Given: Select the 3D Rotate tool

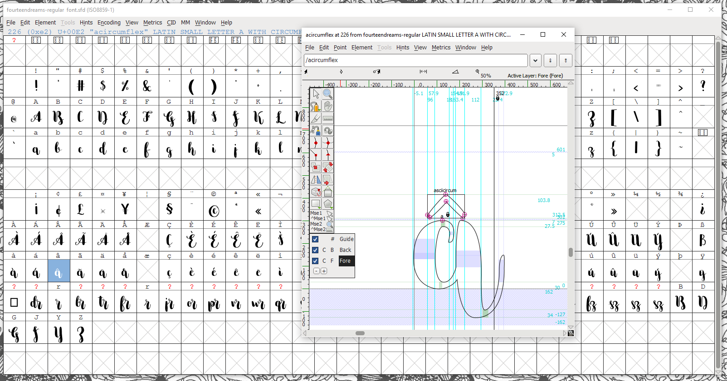Looking at the screenshot, I should pyautogui.click(x=316, y=192).
